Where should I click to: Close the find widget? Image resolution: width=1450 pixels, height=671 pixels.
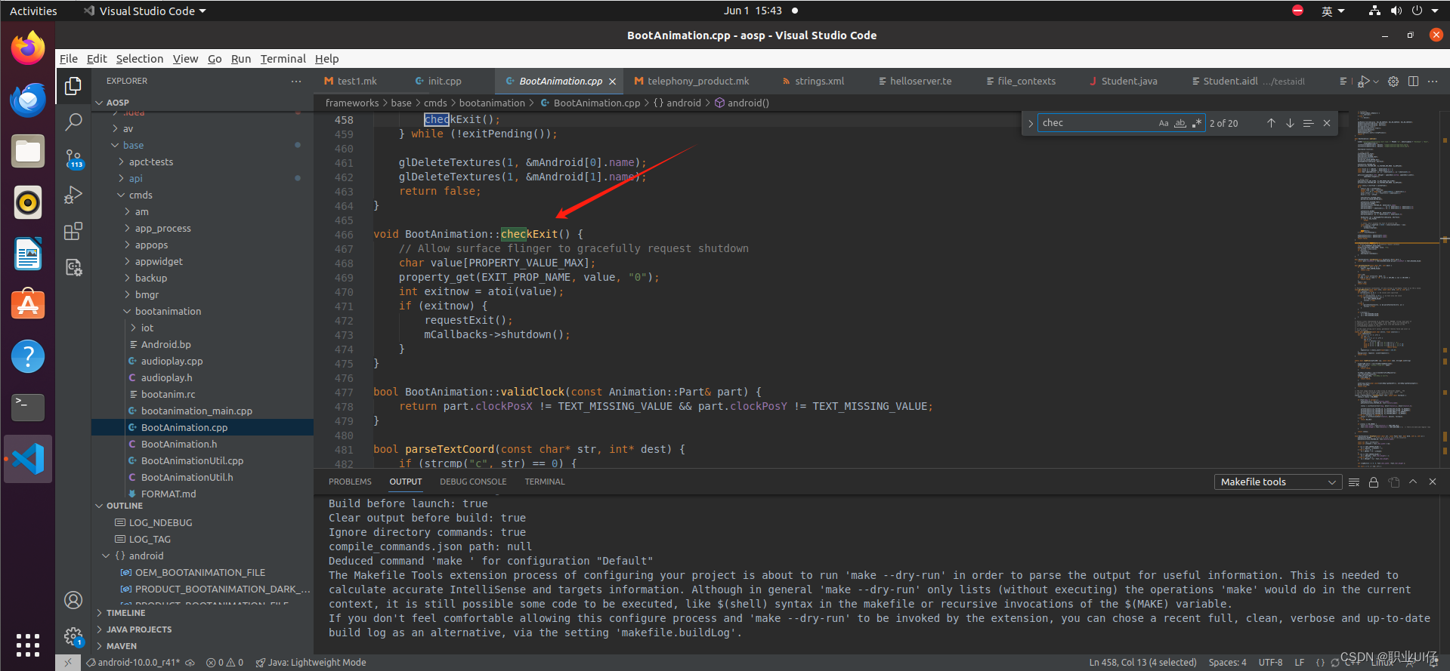point(1327,123)
